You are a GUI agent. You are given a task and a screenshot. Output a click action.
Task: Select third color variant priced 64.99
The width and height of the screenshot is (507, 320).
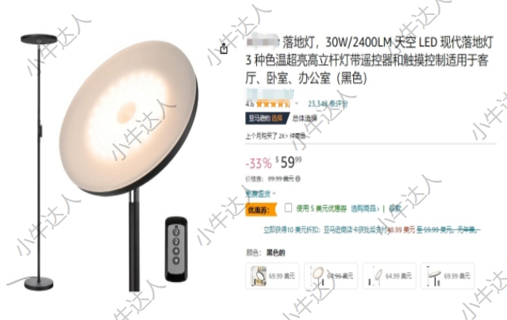click(390, 276)
